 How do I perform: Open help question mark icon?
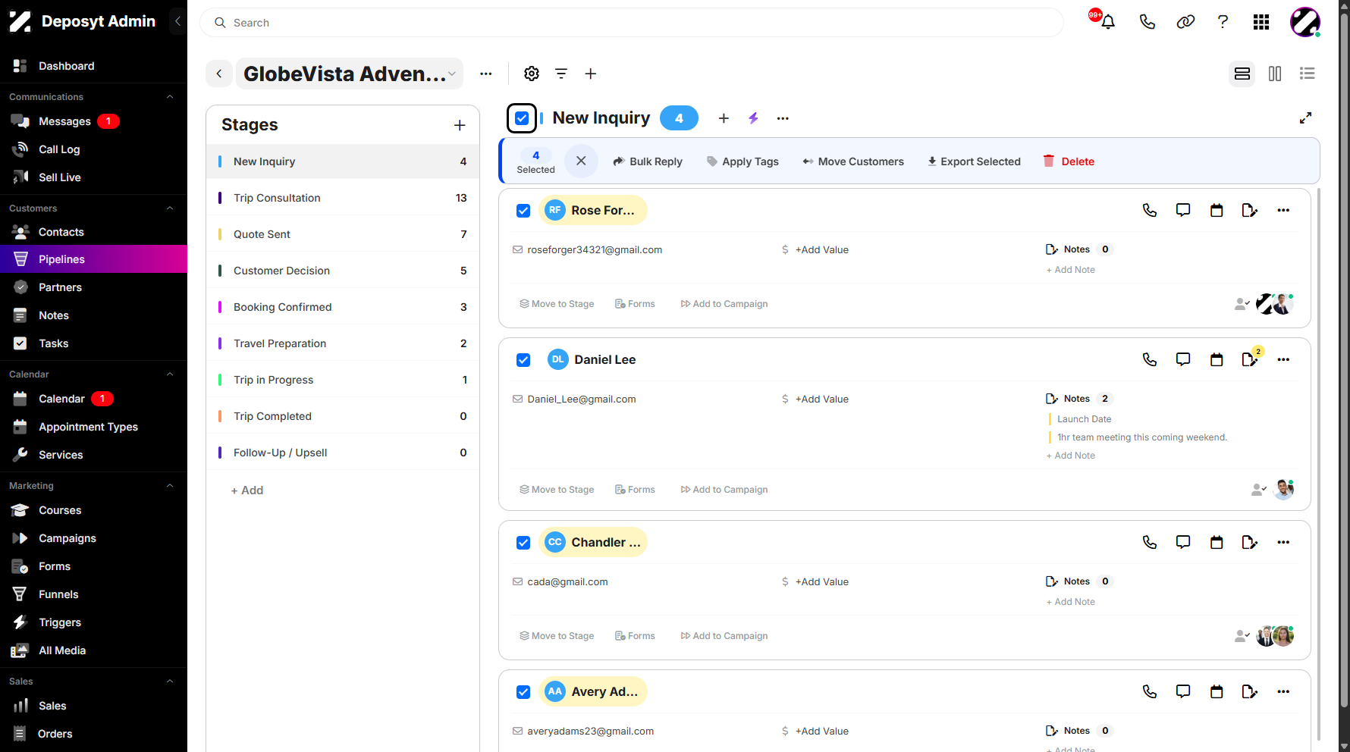1223,22
